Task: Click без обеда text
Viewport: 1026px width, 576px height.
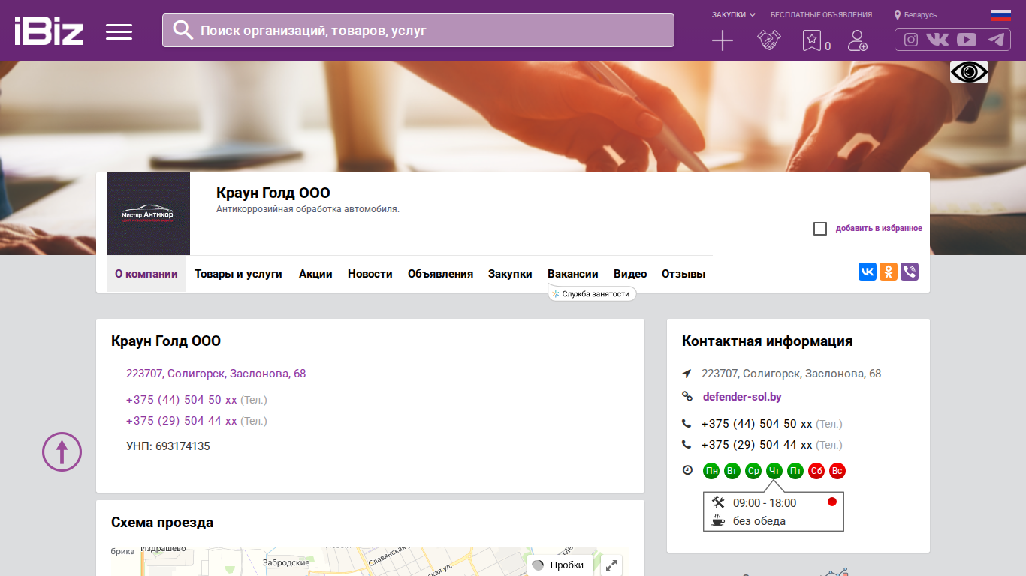Action: click(x=759, y=521)
